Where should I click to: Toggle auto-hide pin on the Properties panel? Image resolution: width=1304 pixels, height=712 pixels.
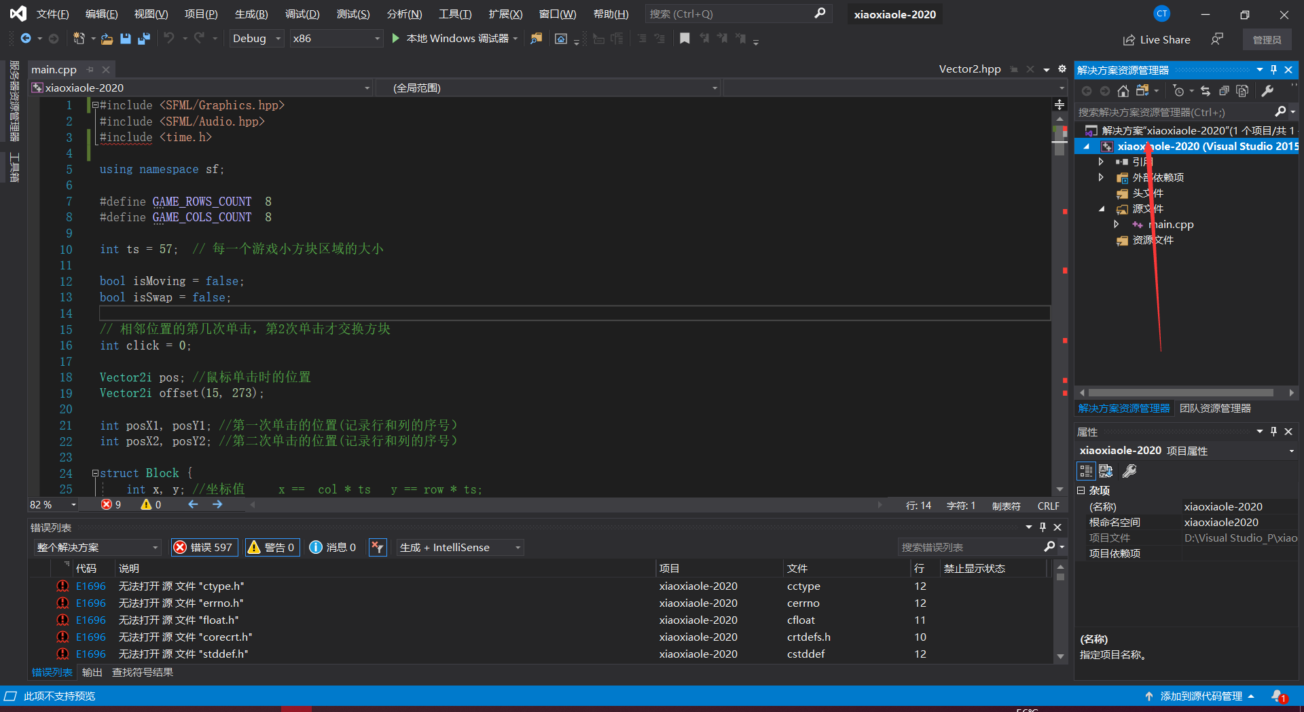pyautogui.click(x=1274, y=432)
